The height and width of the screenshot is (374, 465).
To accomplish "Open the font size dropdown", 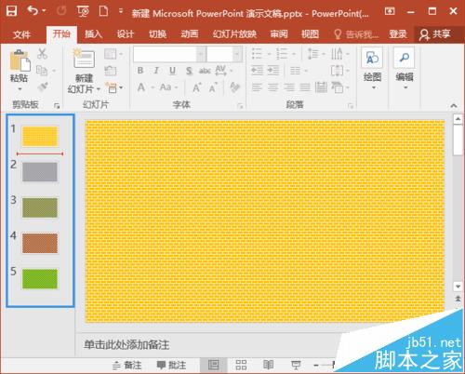I will (x=237, y=54).
